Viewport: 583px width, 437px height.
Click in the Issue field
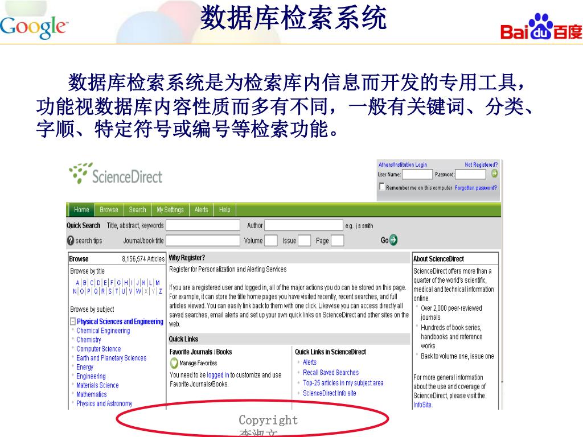point(304,241)
